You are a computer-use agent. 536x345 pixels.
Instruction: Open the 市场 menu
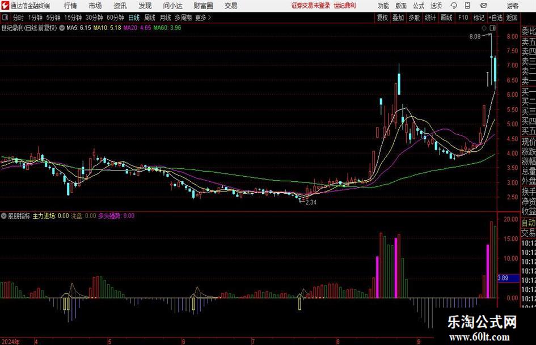95,6
